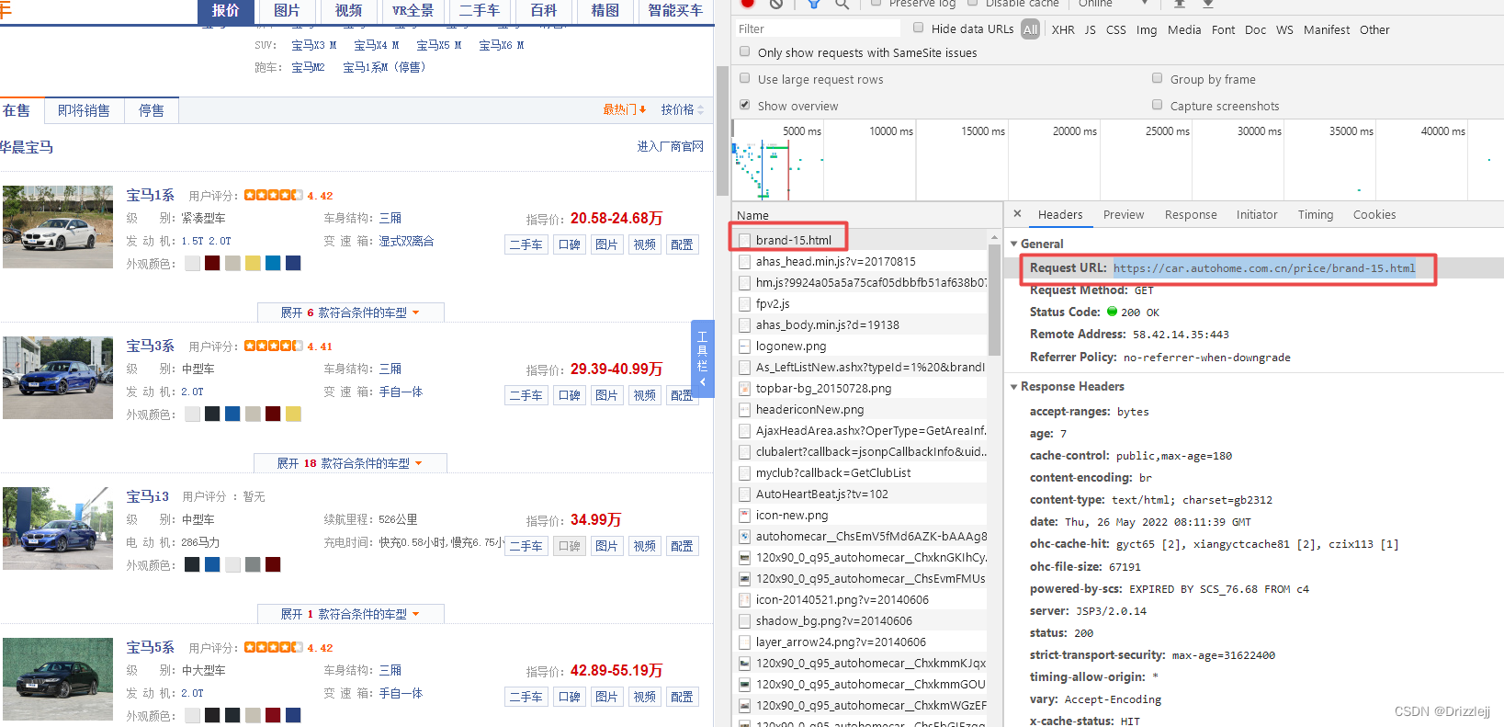Stop recording network log with red record icon

tap(748, 4)
